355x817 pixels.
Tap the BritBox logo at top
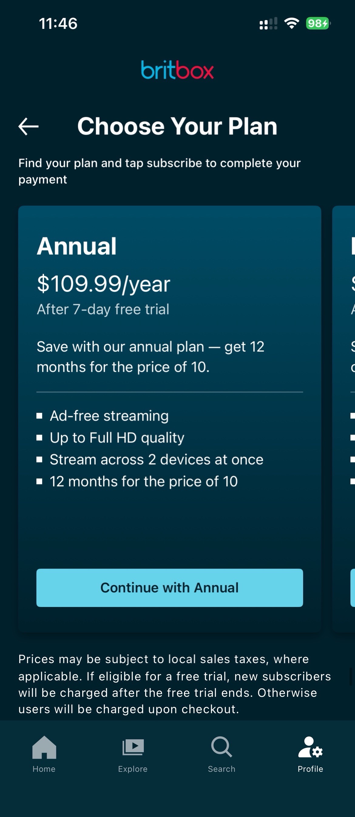tap(177, 70)
